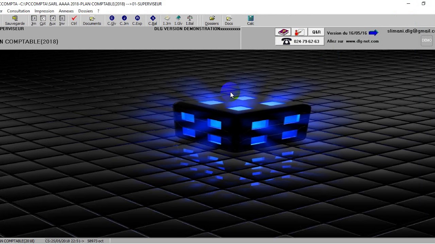
Task: Open the ? help menu
Action: pyautogui.click(x=98, y=11)
